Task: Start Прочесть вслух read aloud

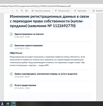Action: 62,11
